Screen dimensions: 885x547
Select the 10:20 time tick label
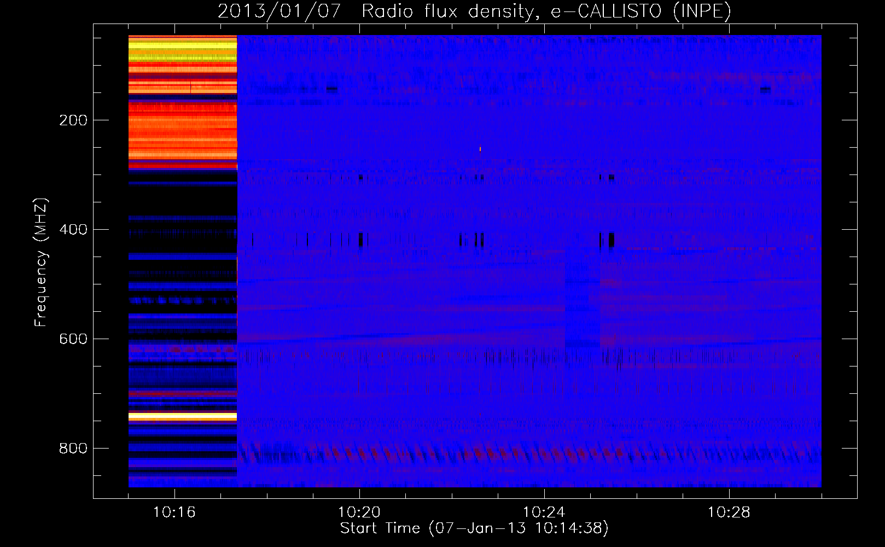coord(359,513)
